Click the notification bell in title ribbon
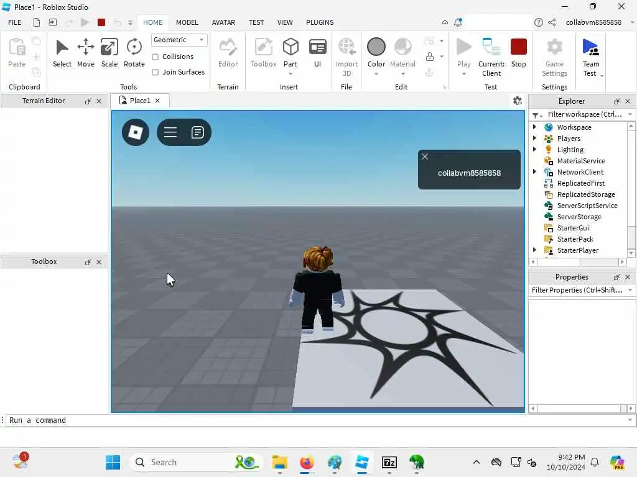637x477 pixels. [x=458, y=22]
